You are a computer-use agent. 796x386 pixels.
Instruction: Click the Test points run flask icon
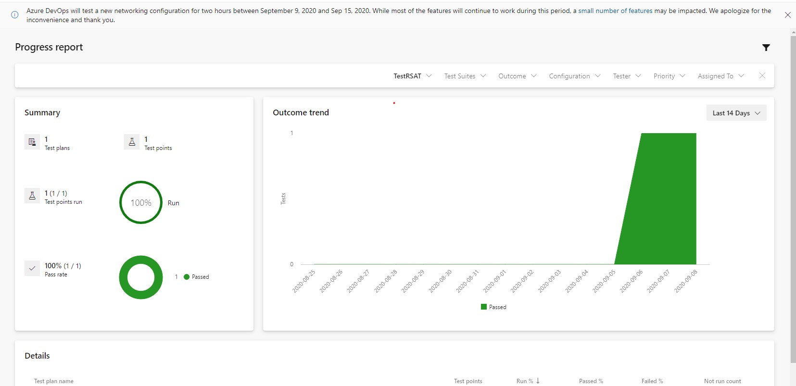32,196
